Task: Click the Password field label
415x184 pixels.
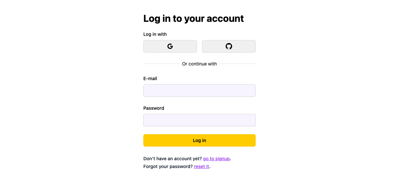Action: [x=153, y=108]
